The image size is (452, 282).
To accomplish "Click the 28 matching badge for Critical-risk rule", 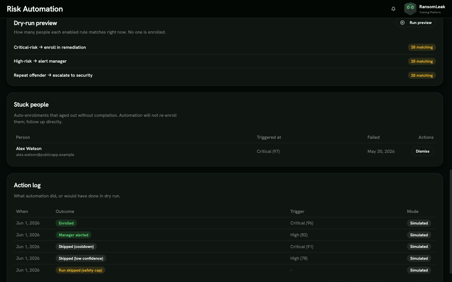I will click(x=422, y=47).
